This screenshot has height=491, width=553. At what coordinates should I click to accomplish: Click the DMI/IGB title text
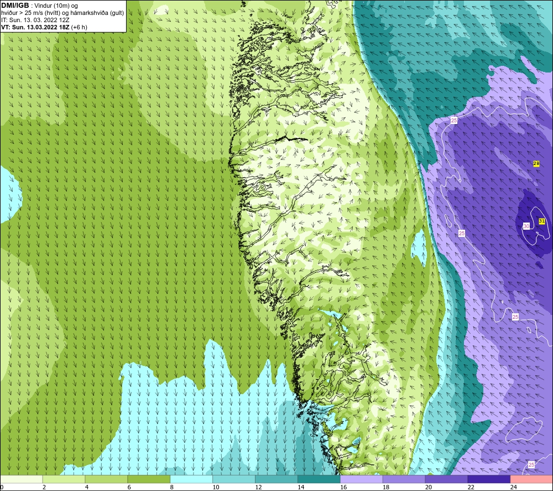[x=15, y=6]
